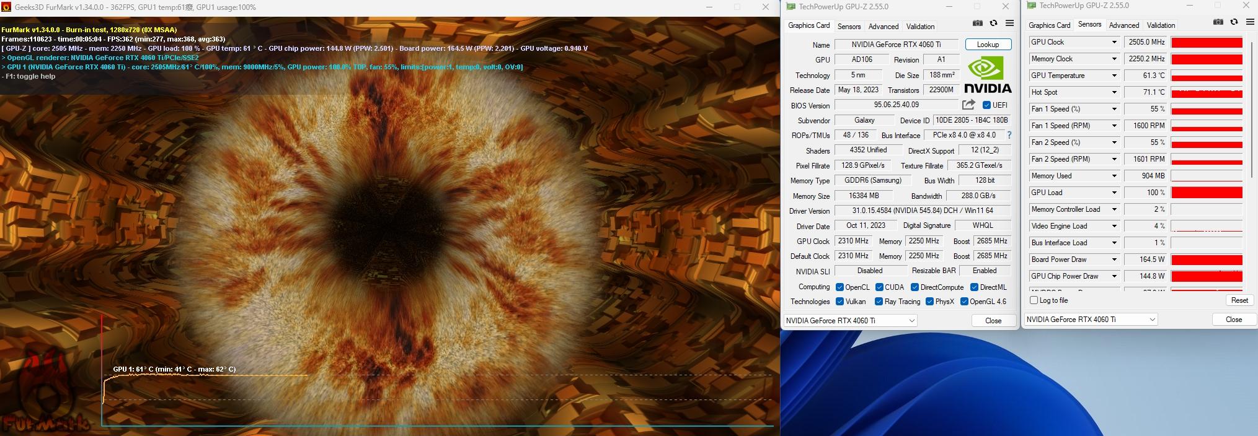Switch to Advanced tab in right GPU-Z window

pos(1124,25)
